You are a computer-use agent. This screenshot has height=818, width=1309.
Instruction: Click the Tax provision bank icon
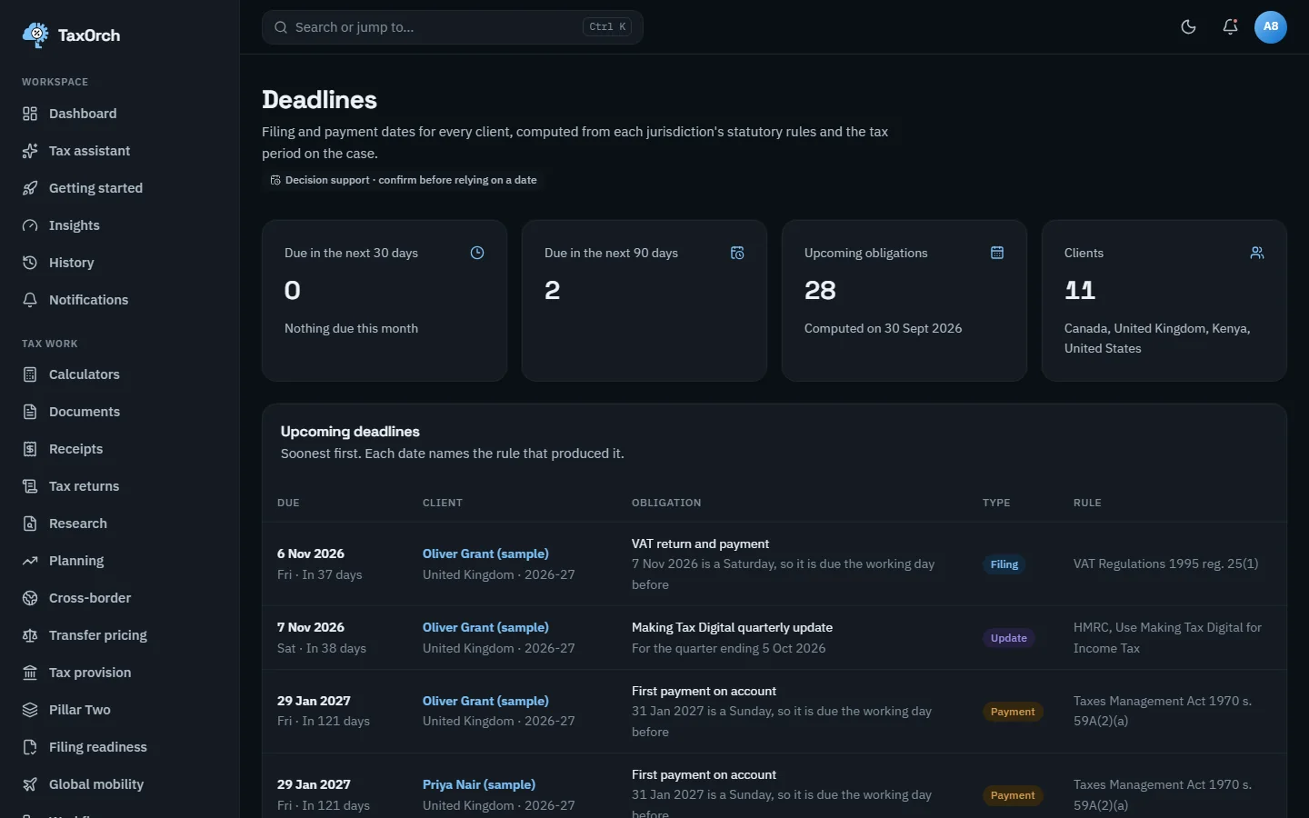click(x=30, y=673)
